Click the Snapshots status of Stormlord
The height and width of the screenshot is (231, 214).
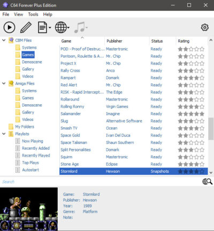(159, 171)
